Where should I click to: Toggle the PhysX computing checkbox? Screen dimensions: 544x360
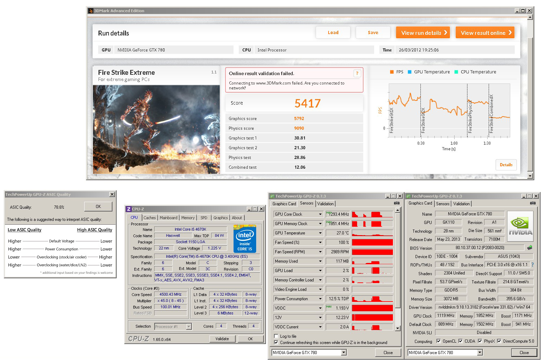click(480, 341)
